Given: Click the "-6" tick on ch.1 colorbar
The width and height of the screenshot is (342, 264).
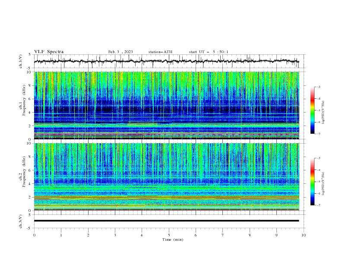Looking at the screenshot, I should [318, 122].
